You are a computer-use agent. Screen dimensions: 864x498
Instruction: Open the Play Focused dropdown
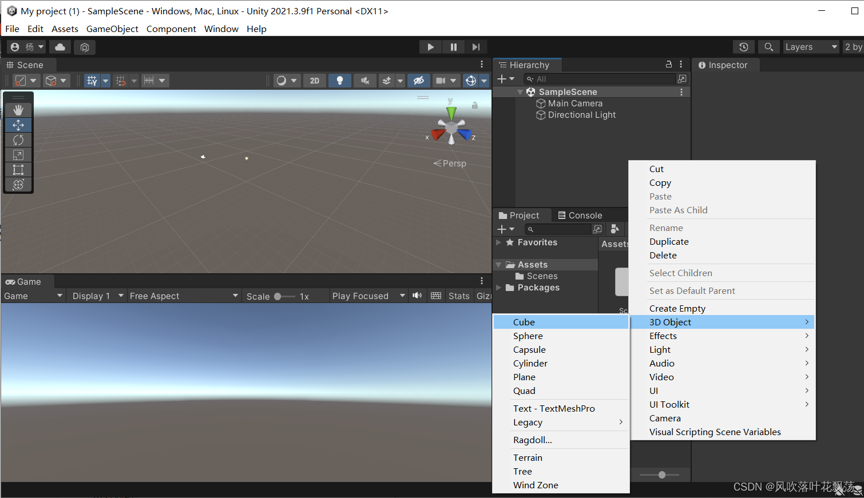click(x=368, y=296)
